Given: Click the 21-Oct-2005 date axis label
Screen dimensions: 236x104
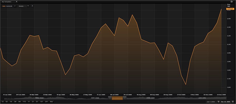Looking at the screenshot, I should (181, 95).
